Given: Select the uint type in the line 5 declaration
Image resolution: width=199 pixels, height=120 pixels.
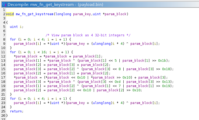Looking at the screenshot, I should click(14, 27).
